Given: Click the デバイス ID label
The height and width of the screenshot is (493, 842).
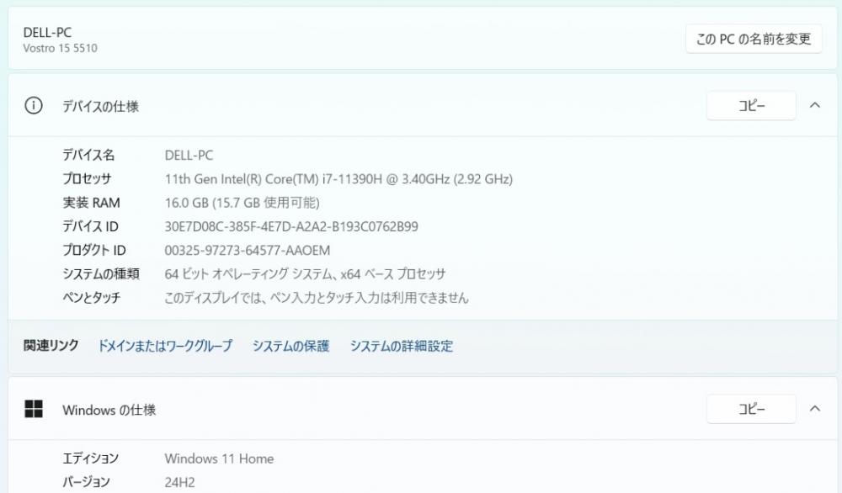Looking at the screenshot, I should [x=90, y=226].
